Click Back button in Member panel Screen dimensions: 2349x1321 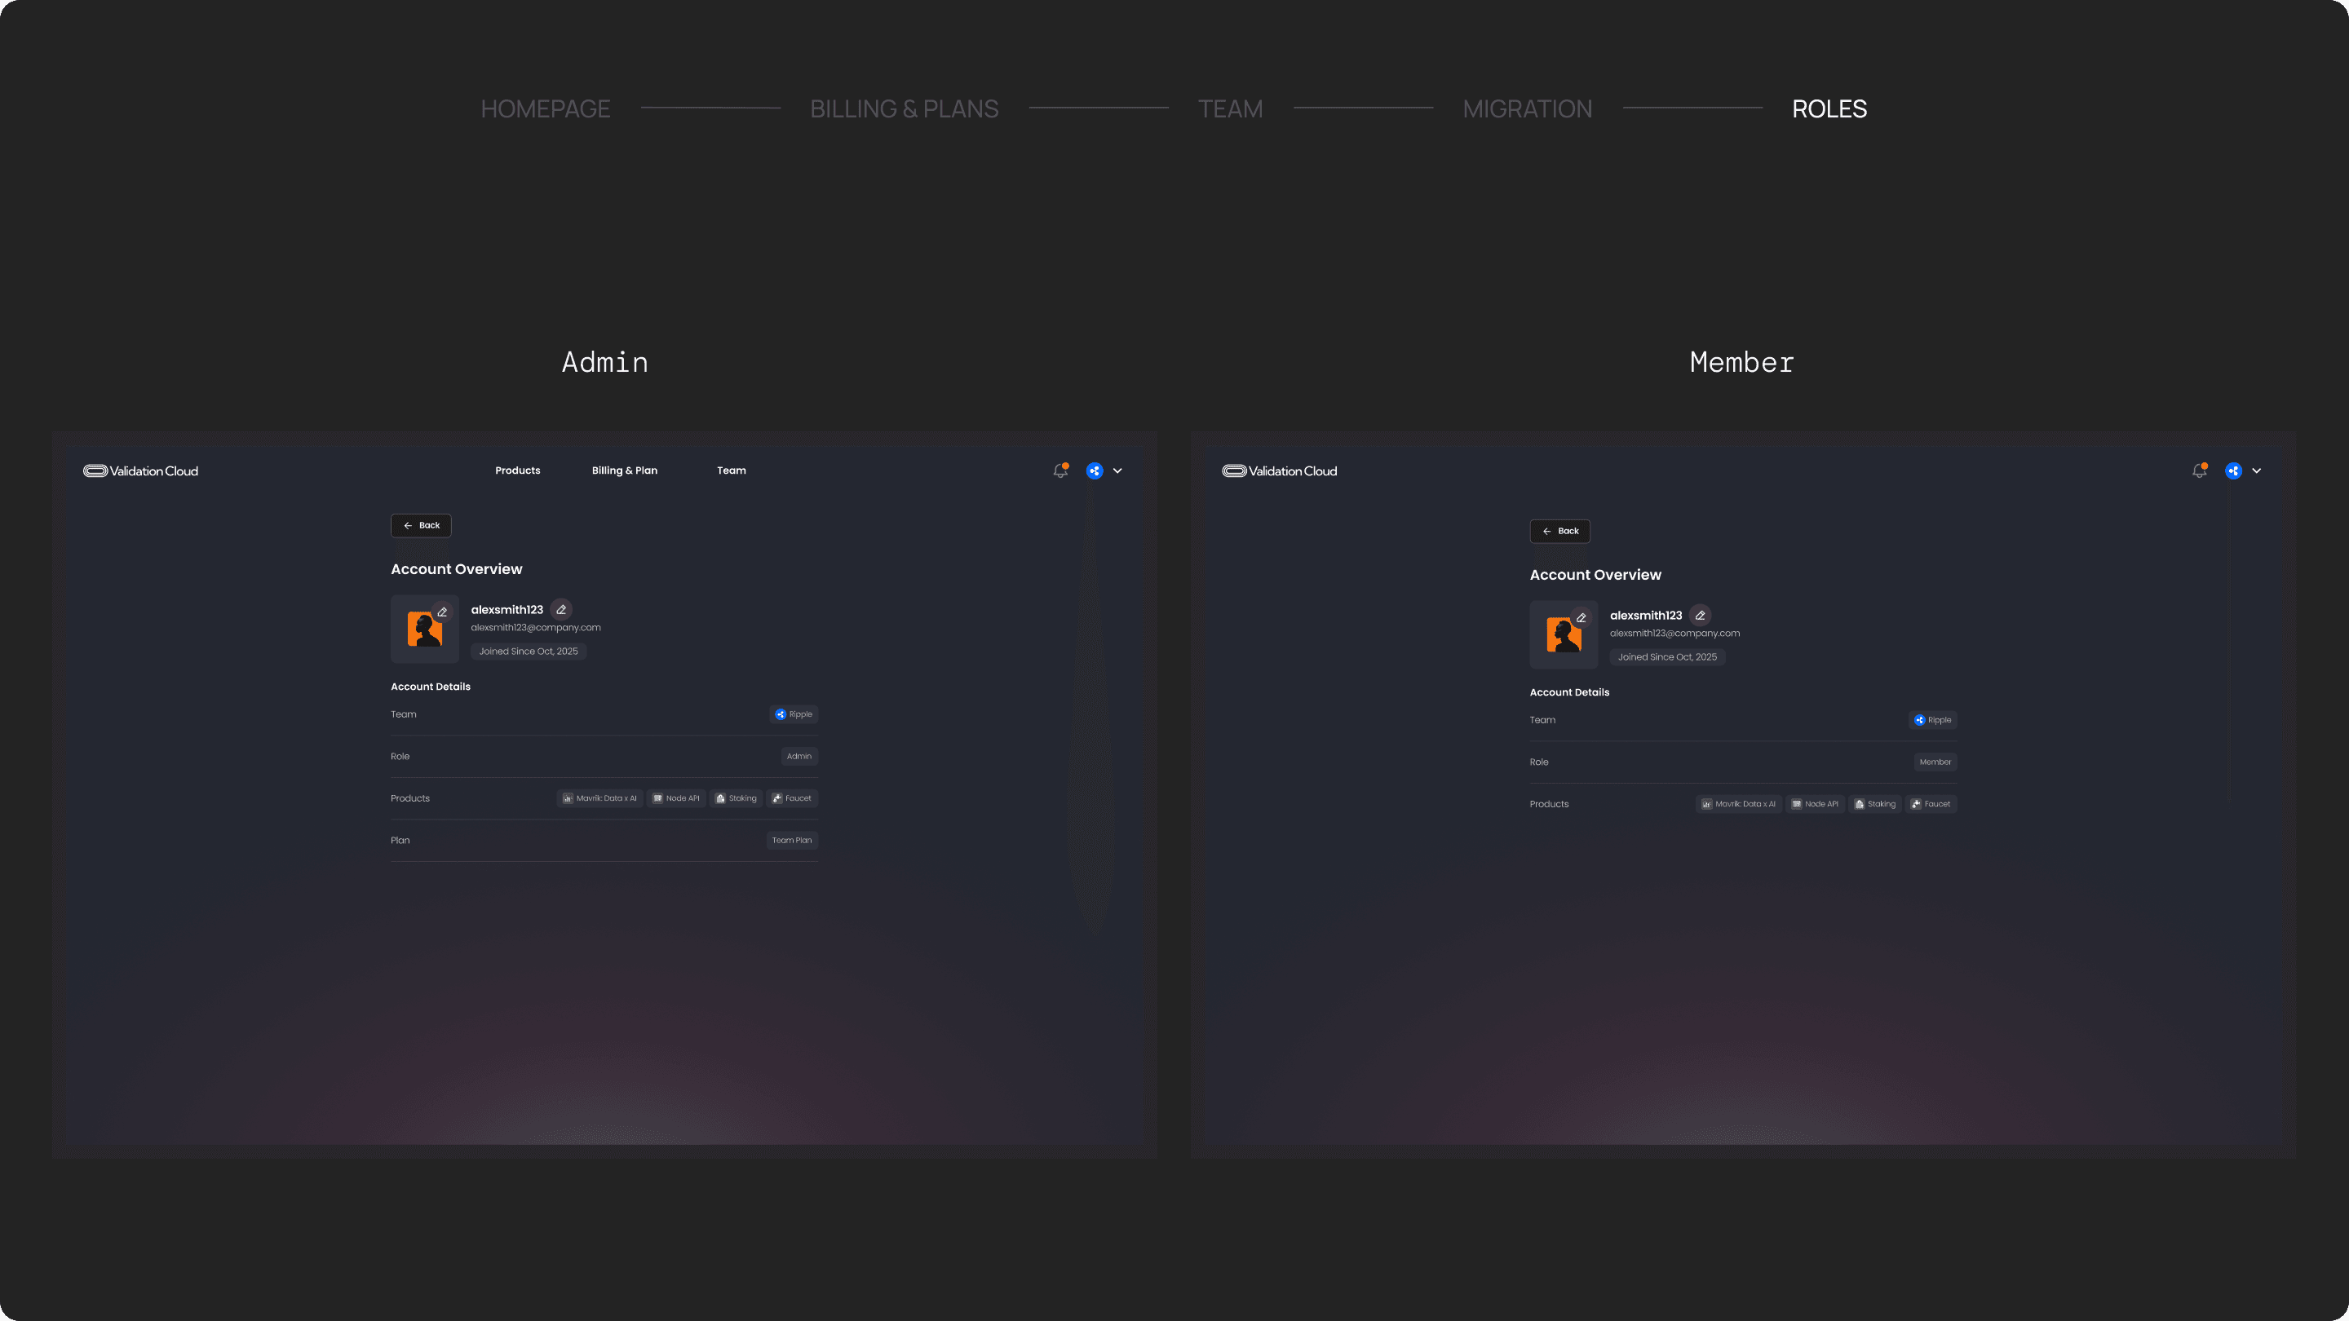(x=1559, y=531)
